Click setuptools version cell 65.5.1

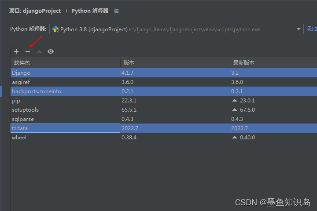point(129,110)
